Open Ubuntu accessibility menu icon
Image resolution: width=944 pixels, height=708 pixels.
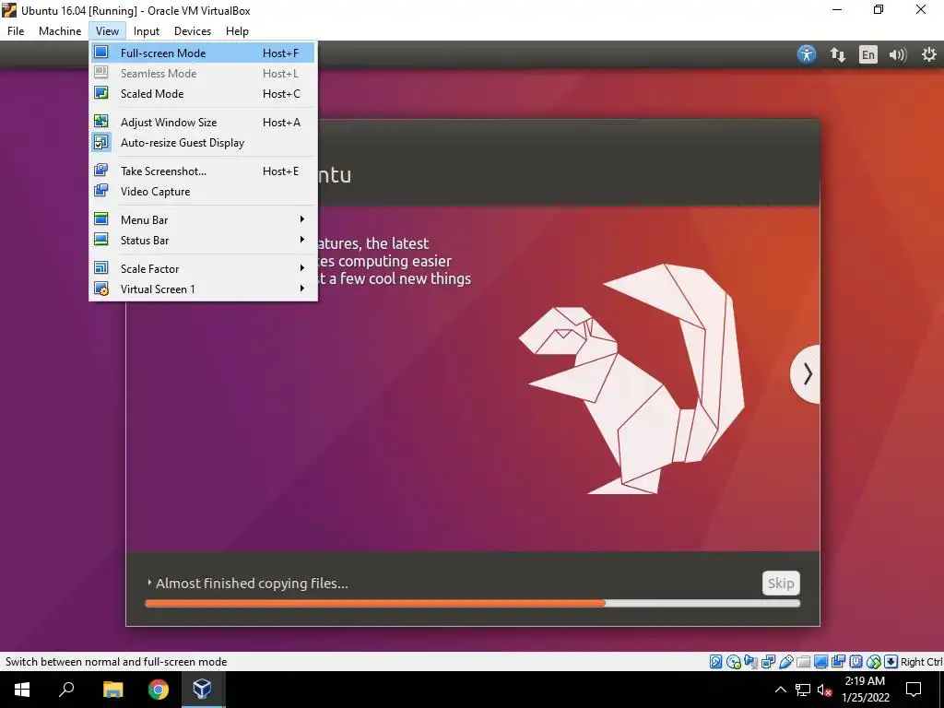click(x=806, y=54)
